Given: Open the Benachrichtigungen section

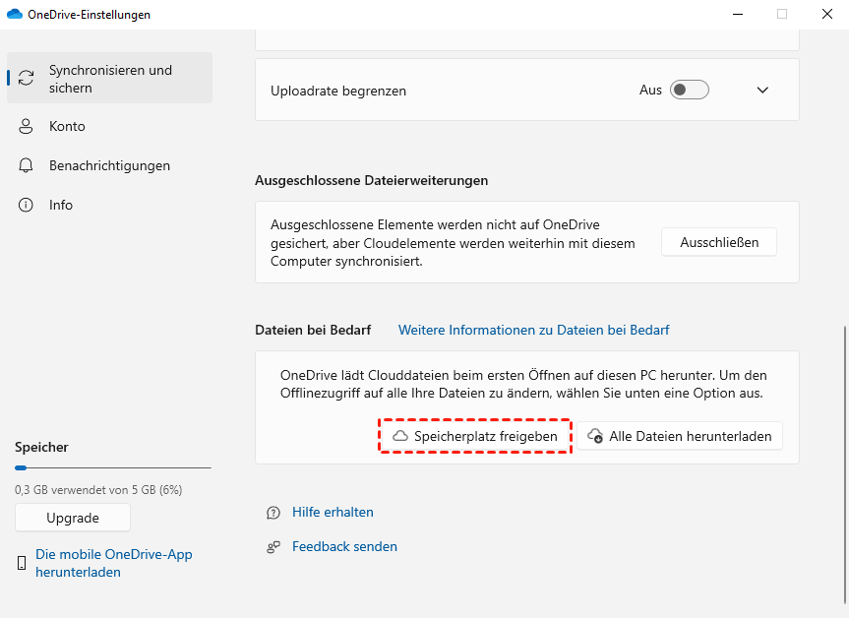Looking at the screenshot, I should 109,166.
